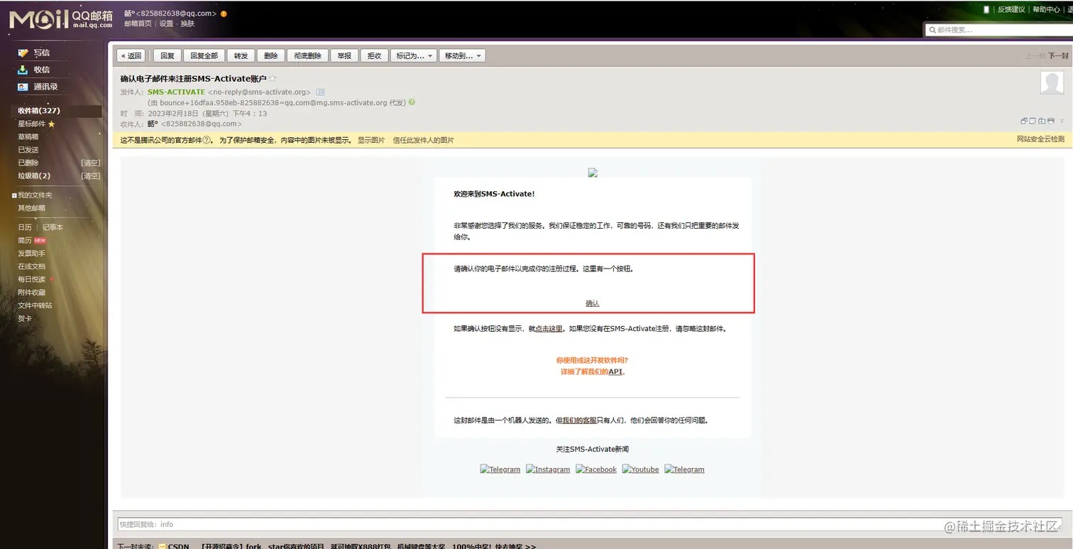Open the 标记为 dropdown
The width and height of the screenshot is (1073, 549).
point(413,55)
